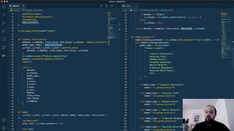
Task: Open the Run and Debug view
Action: pos(4,31)
